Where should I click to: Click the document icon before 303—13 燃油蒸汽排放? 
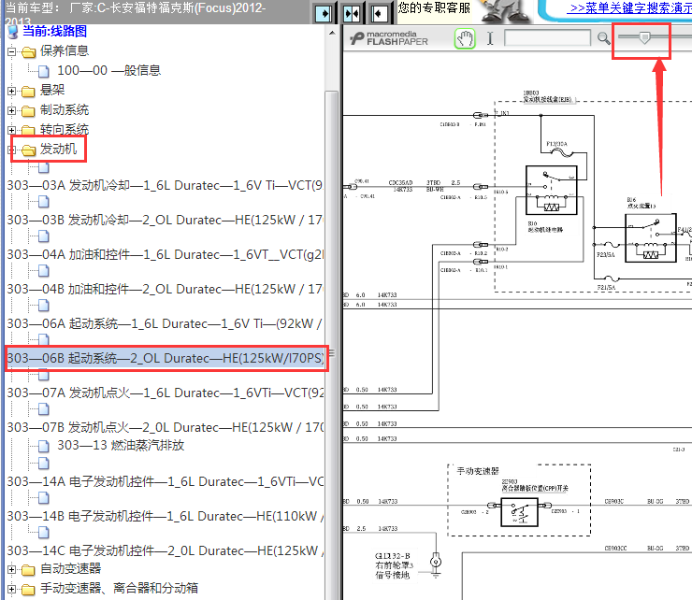[44, 447]
